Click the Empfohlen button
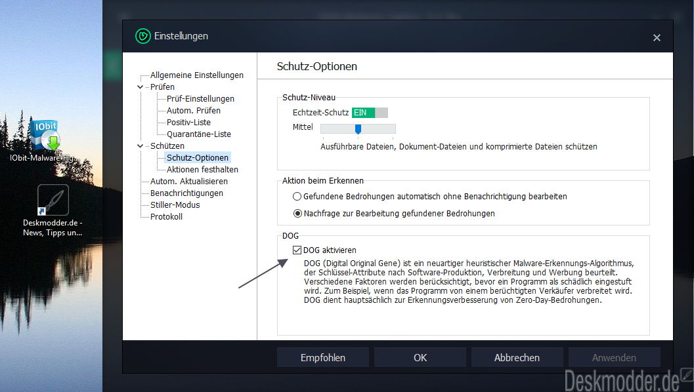 point(323,357)
